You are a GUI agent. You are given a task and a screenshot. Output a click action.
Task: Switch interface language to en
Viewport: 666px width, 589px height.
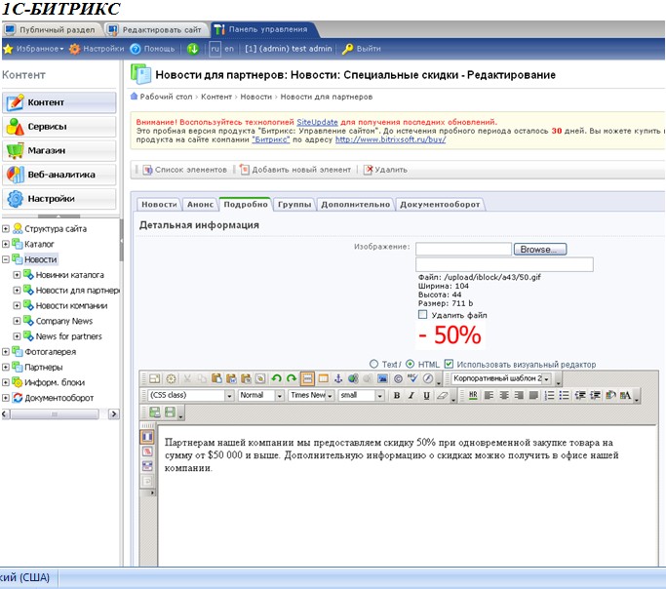pos(229,49)
